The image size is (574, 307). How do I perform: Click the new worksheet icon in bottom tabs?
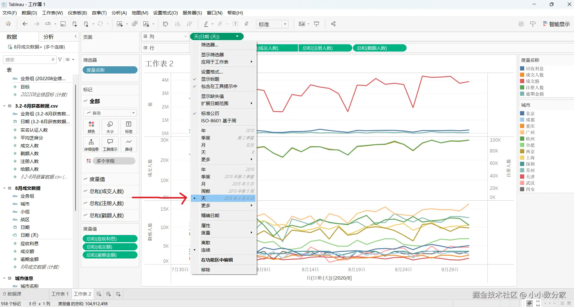[x=99, y=294]
